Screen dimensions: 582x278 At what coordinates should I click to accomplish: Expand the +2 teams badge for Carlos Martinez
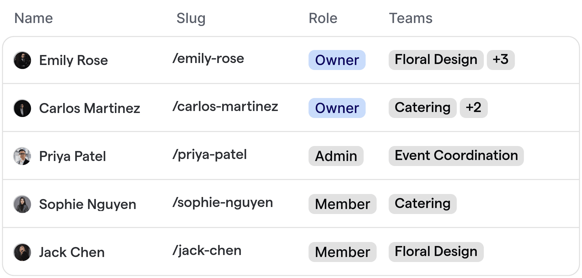pyautogui.click(x=474, y=108)
